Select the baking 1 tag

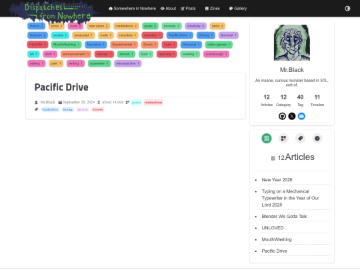(x=37, y=63)
